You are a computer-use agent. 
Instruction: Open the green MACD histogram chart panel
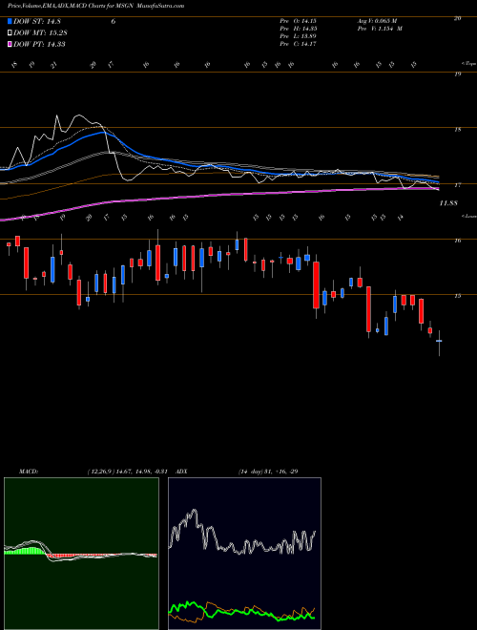click(81, 554)
